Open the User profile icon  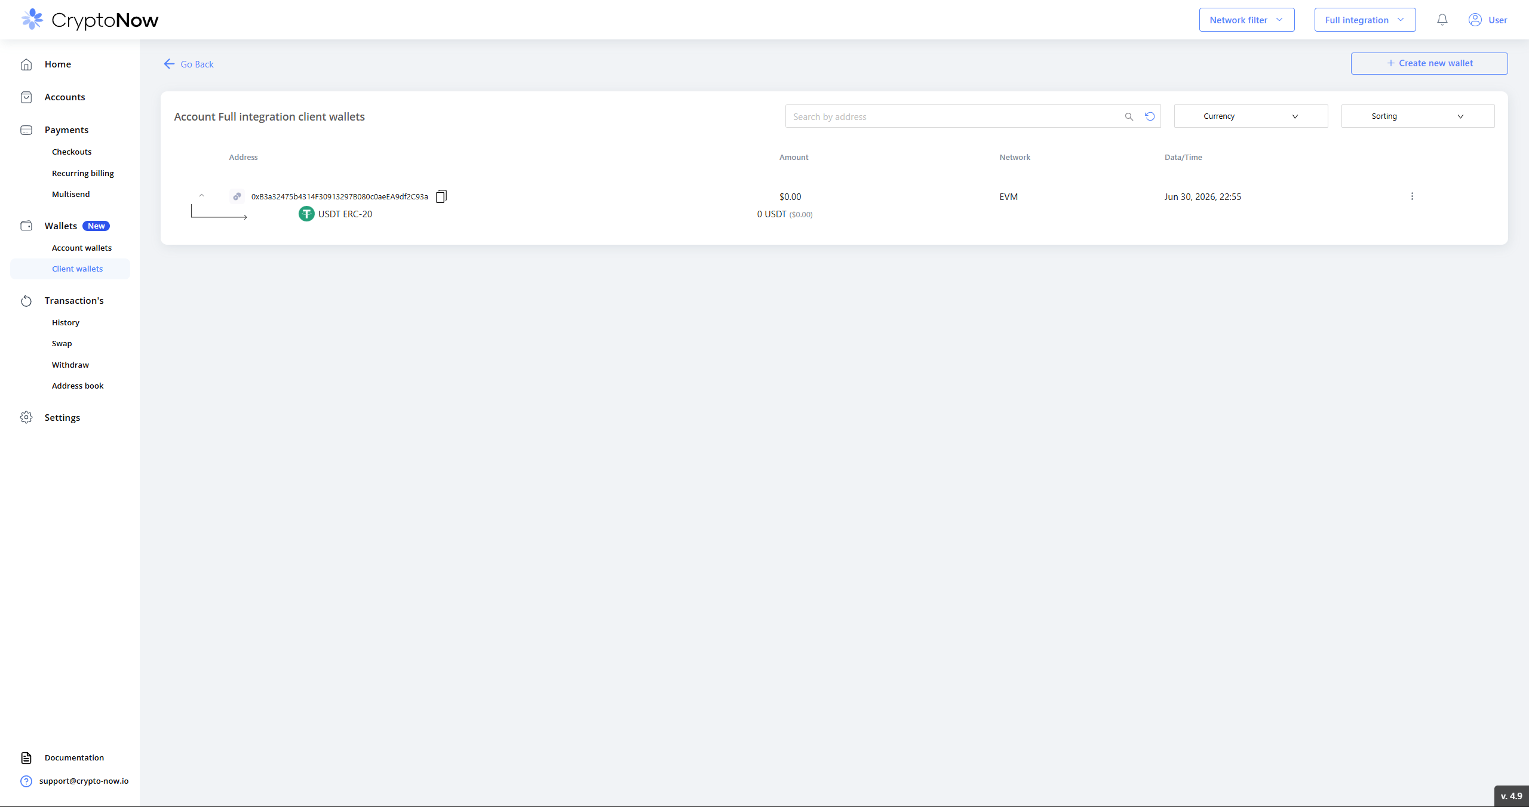1475,20
